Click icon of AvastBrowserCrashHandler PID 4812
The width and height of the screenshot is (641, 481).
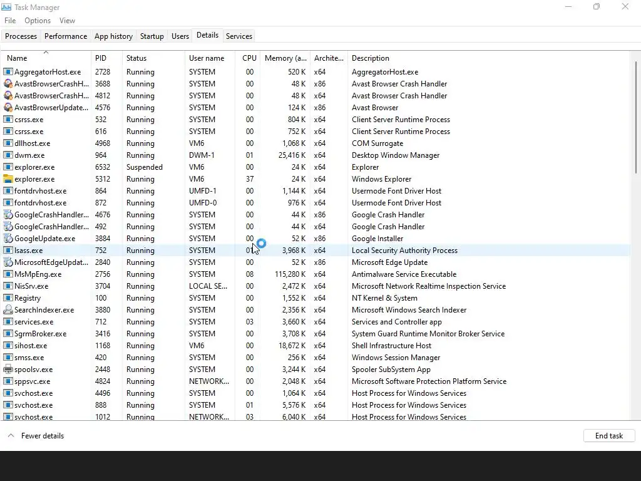click(x=8, y=96)
